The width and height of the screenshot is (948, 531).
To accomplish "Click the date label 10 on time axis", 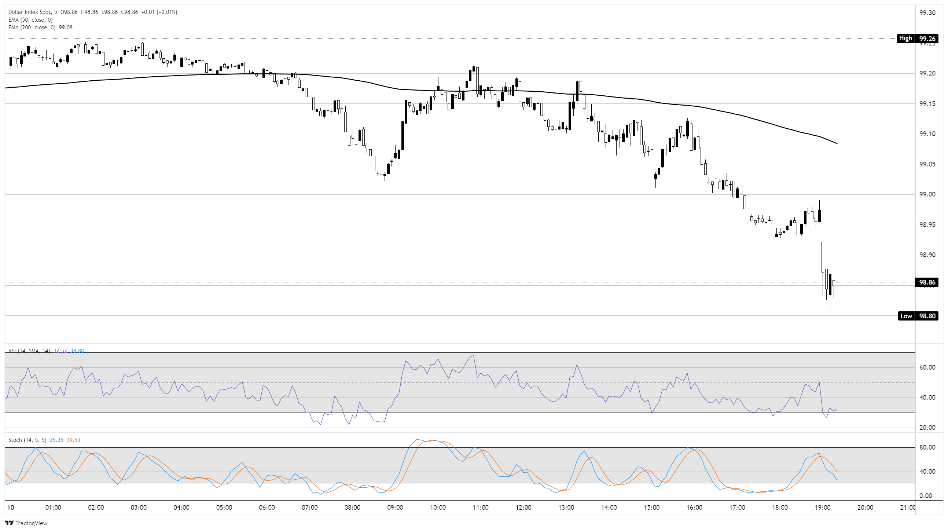I will click(11, 508).
